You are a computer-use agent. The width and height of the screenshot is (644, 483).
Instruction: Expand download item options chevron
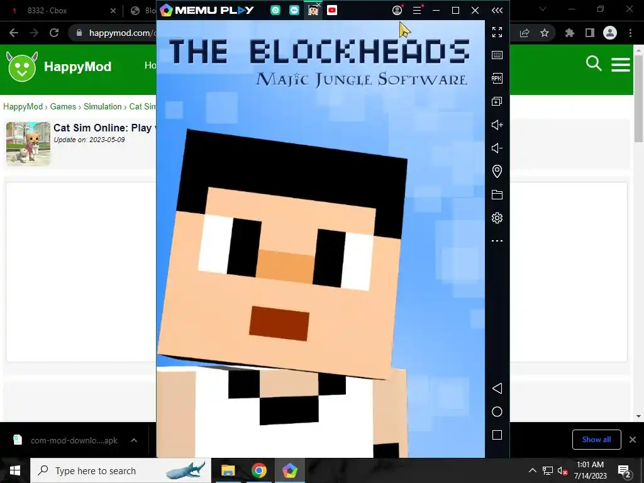134,440
